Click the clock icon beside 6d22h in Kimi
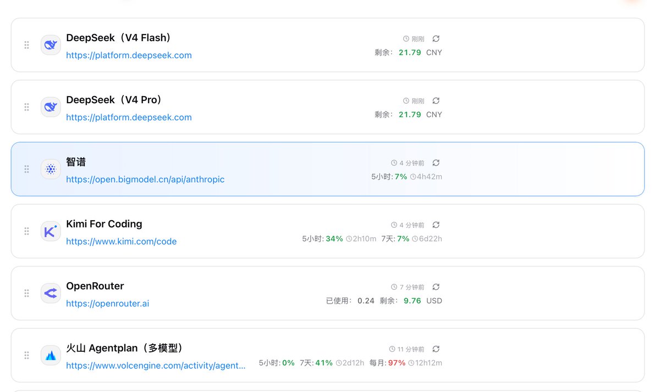660x392 pixels. (414, 239)
